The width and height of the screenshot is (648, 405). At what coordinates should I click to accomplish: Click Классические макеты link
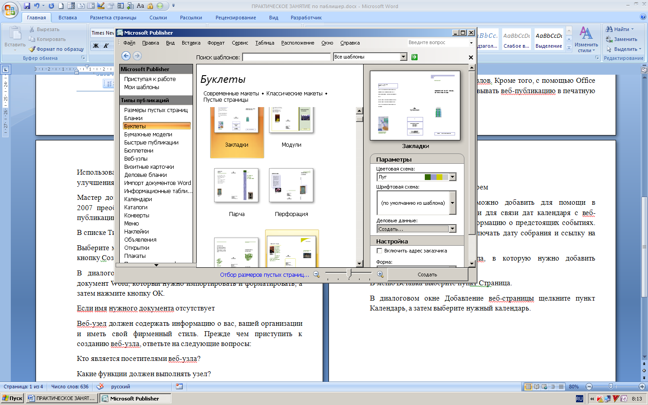pos(294,94)
